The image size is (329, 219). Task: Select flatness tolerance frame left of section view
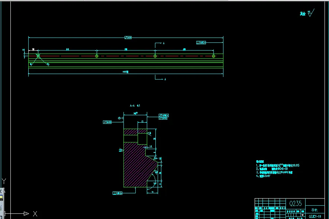pos(107,122)
